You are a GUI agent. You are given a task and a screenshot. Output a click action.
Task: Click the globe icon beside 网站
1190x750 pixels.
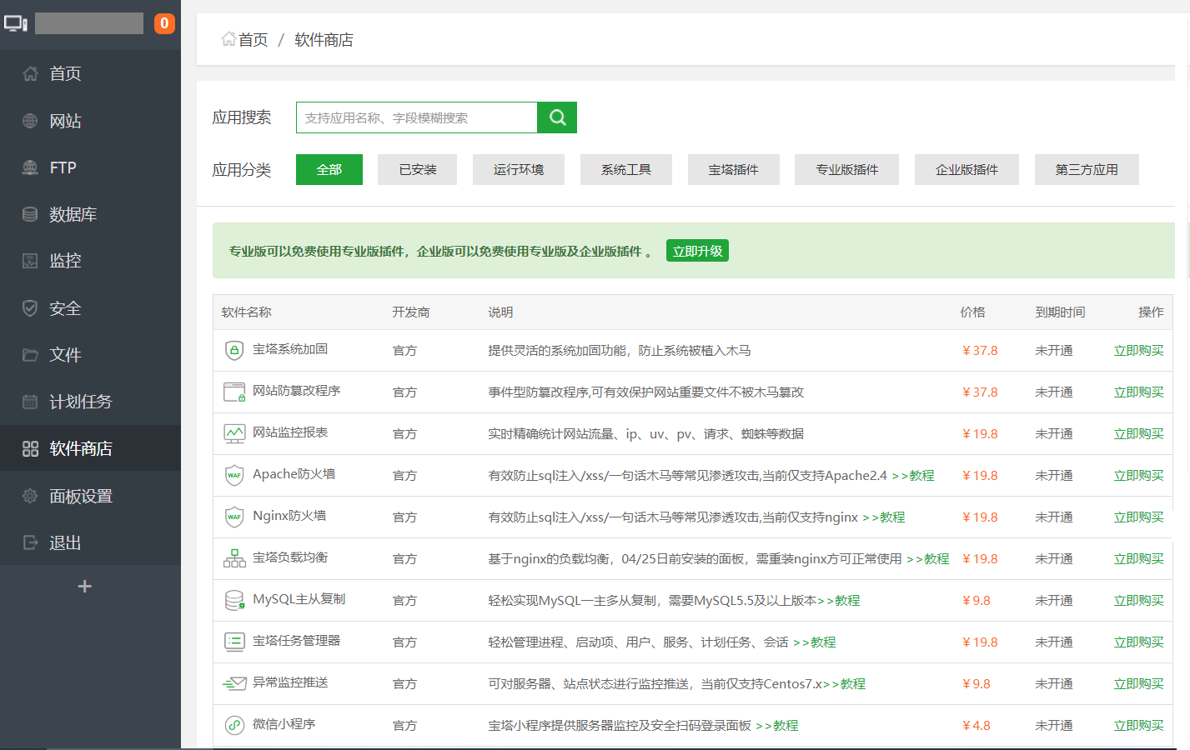(30, 121)
